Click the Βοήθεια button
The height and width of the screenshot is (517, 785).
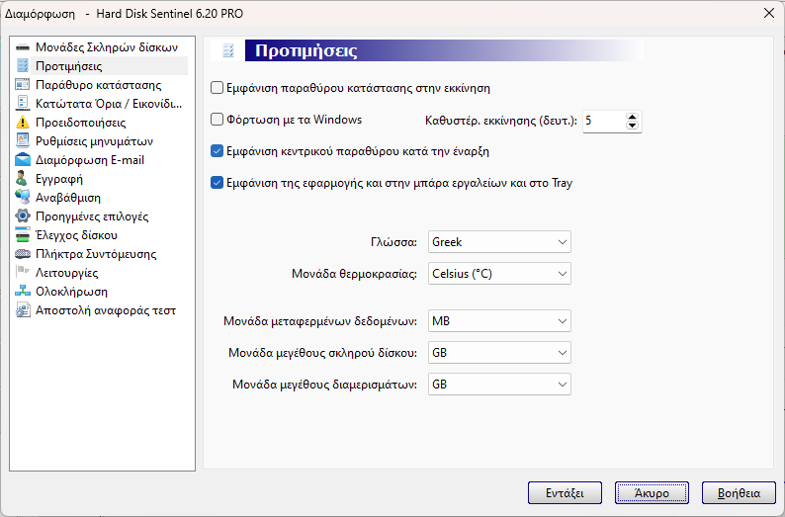pyautogui.click(x=739, y=493)
